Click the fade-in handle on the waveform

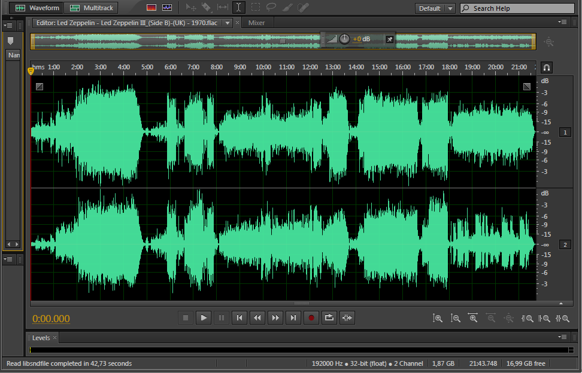coord(40,87)
